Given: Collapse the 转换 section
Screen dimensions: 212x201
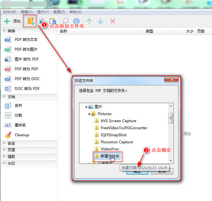Looking at the screenshot, I should tap(4, 31).
